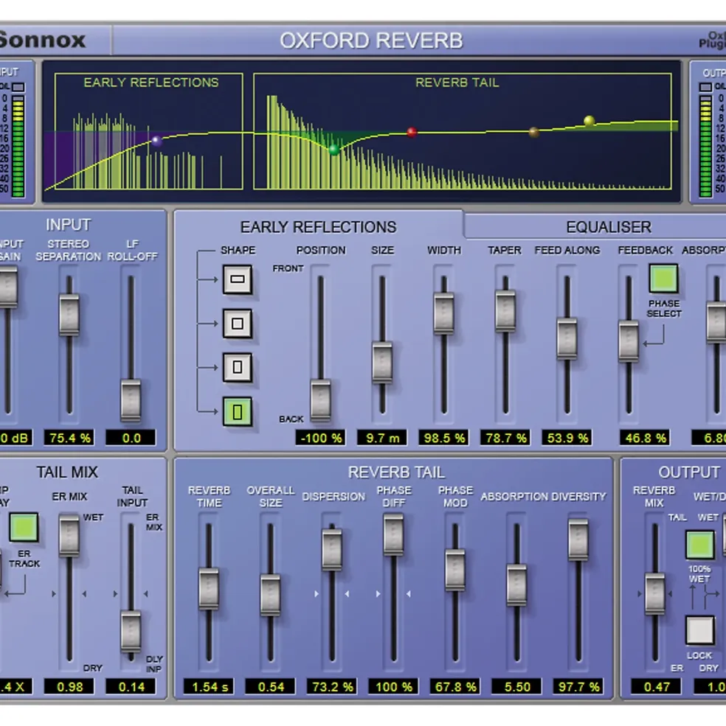This screenshot has height=726, width=726.
Task: Select the wide horizontal room shape icon
Action: 238,279
